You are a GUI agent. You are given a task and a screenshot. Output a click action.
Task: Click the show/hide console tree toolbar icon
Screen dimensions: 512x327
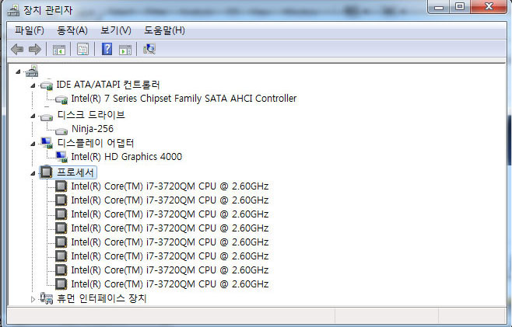59,50
